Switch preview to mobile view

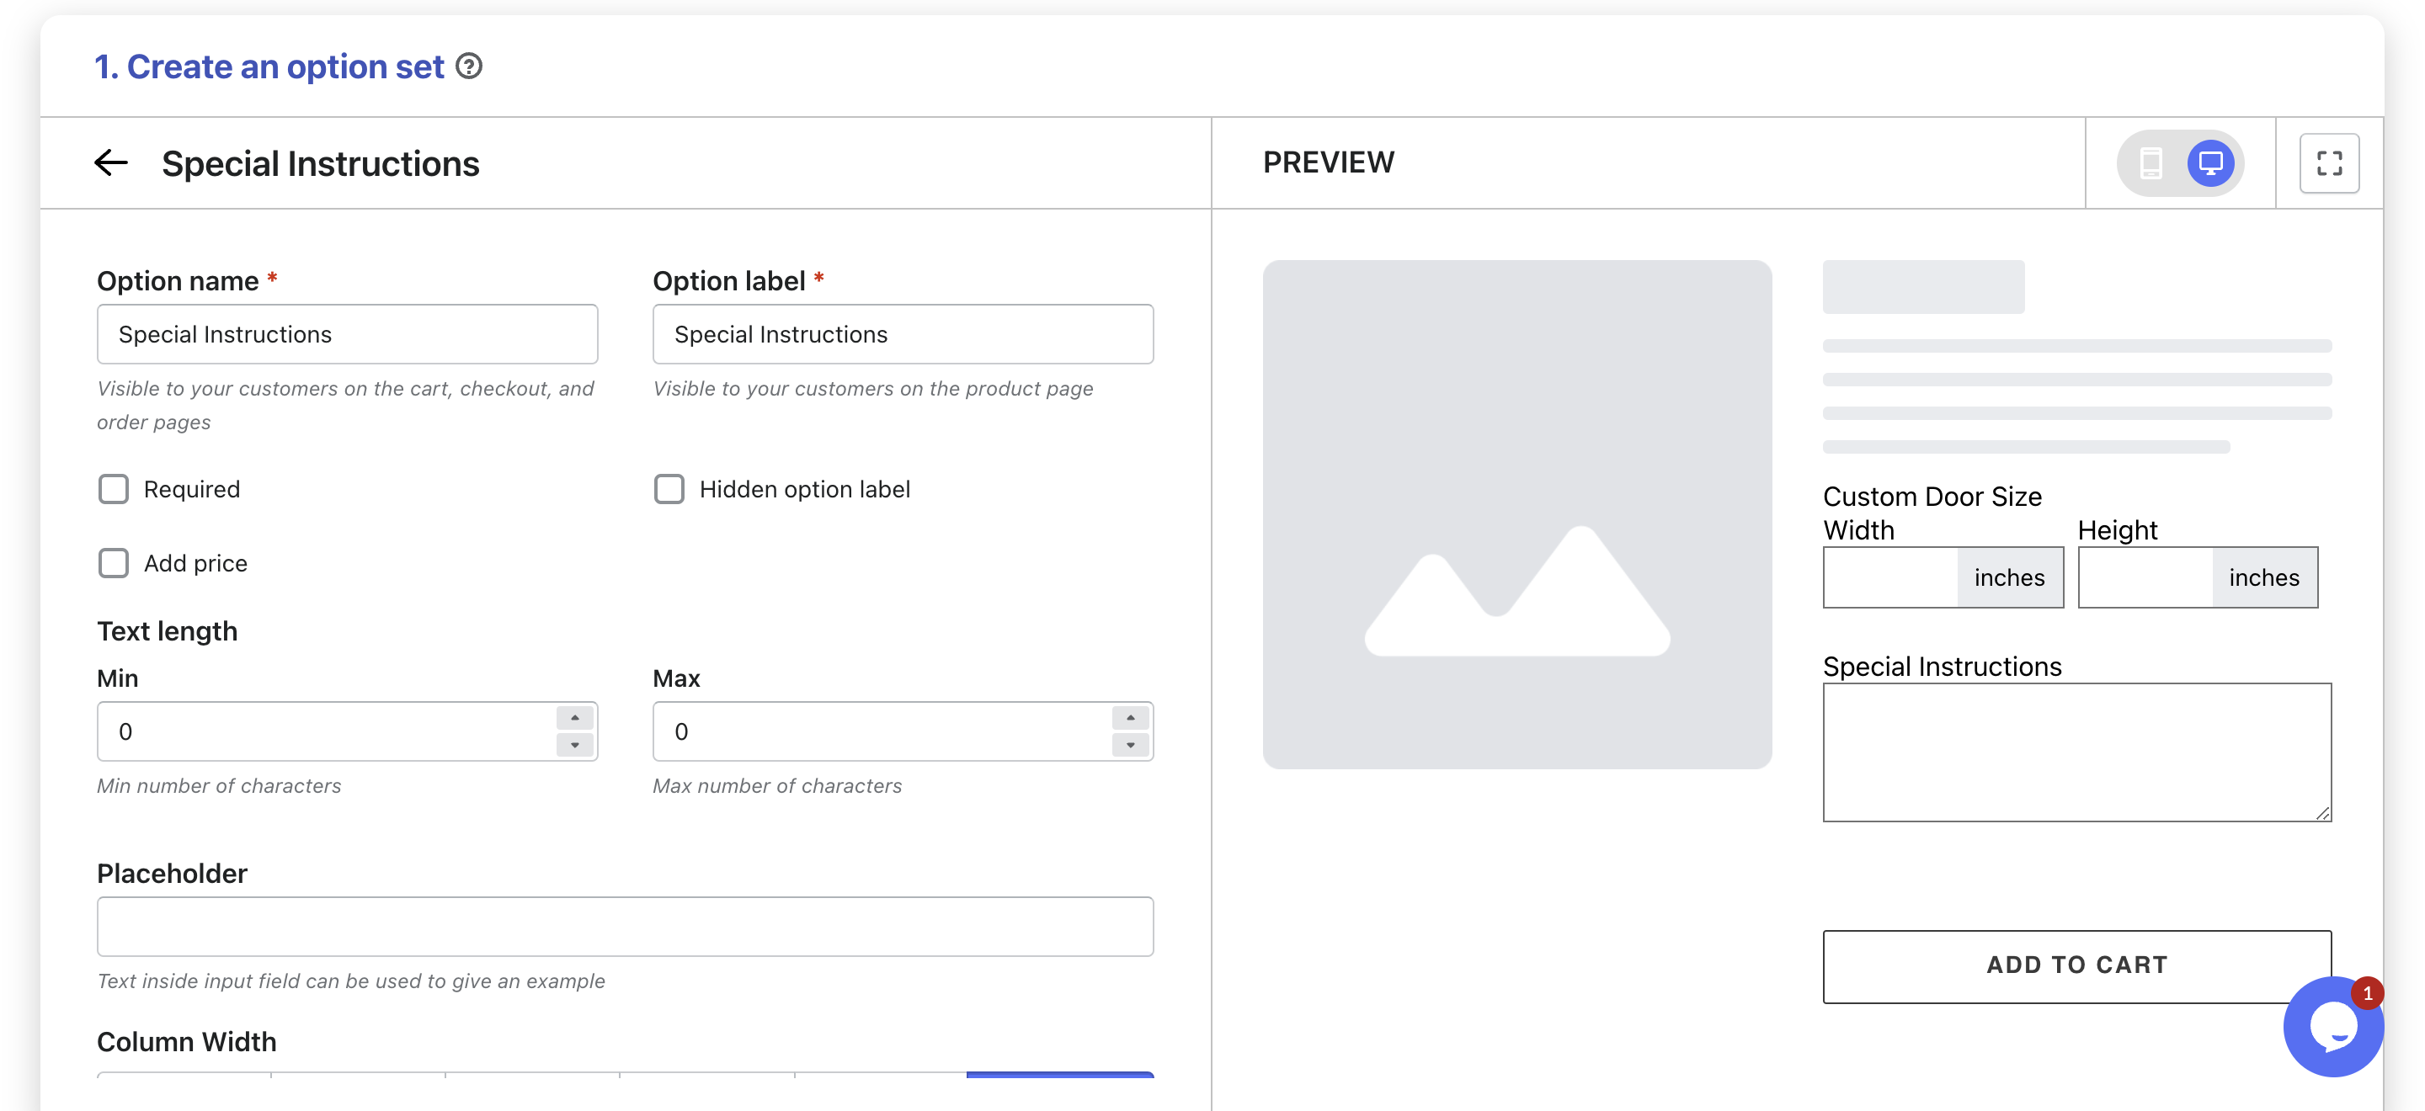click(2151, 162)
